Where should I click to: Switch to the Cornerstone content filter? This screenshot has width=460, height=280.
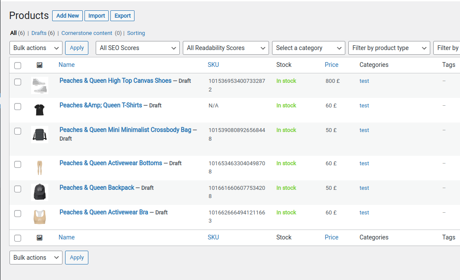(x=87, y=33)
